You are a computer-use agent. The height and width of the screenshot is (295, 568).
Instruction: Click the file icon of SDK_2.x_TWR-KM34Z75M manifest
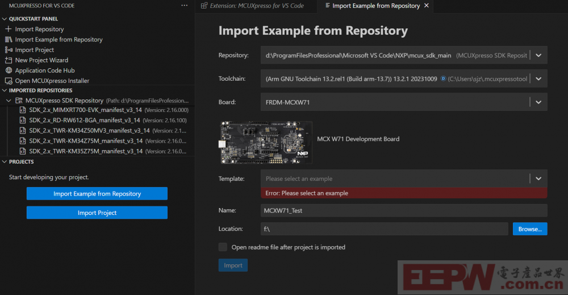point(23,140)
